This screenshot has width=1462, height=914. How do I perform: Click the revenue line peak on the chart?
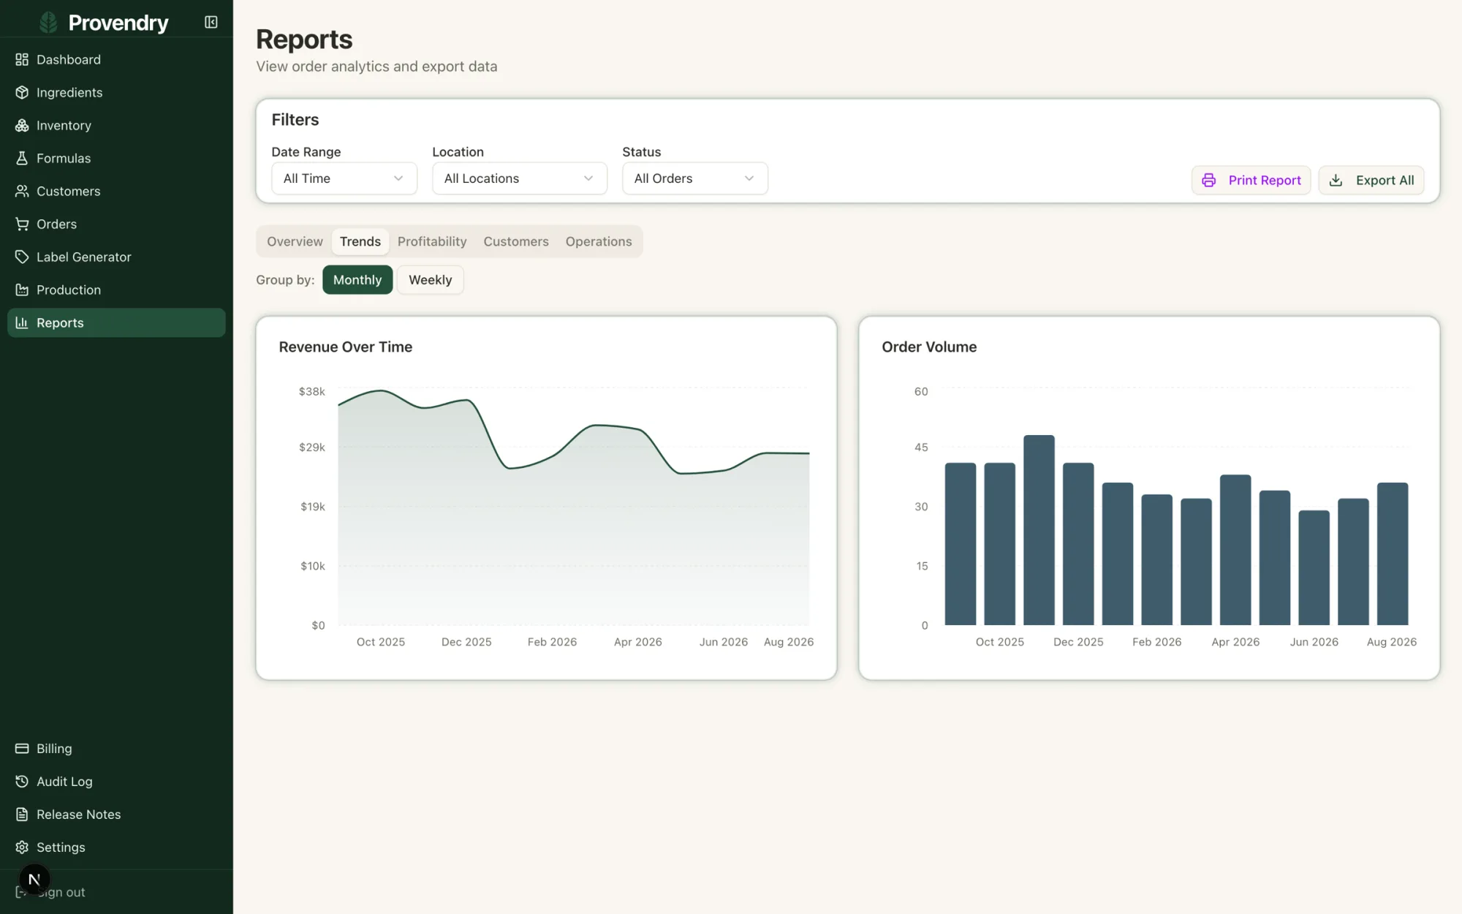click(x=381, y=390)
